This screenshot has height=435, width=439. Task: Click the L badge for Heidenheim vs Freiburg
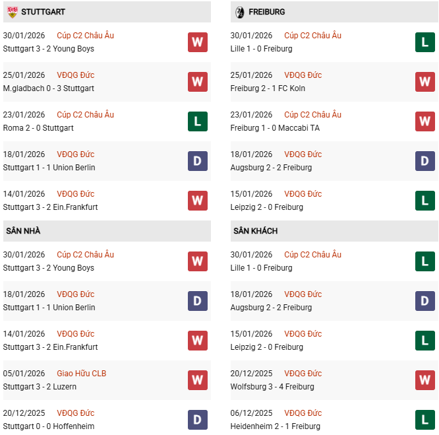point(424,420)
